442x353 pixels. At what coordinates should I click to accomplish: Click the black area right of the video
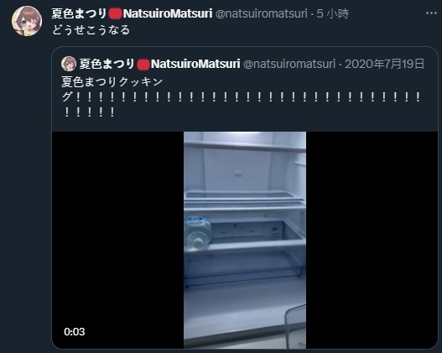[372, 240]
